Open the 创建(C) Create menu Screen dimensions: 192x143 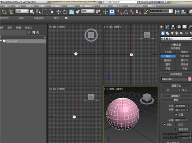point(43,6)
